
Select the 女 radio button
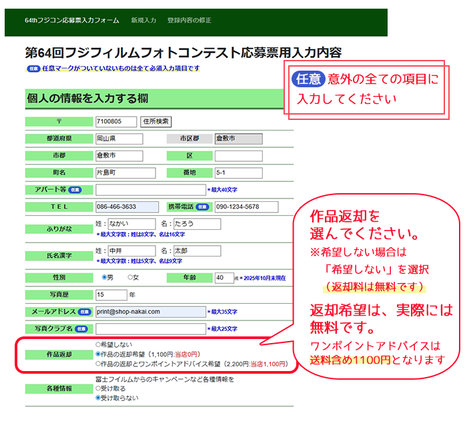click(x=130, y=277)
